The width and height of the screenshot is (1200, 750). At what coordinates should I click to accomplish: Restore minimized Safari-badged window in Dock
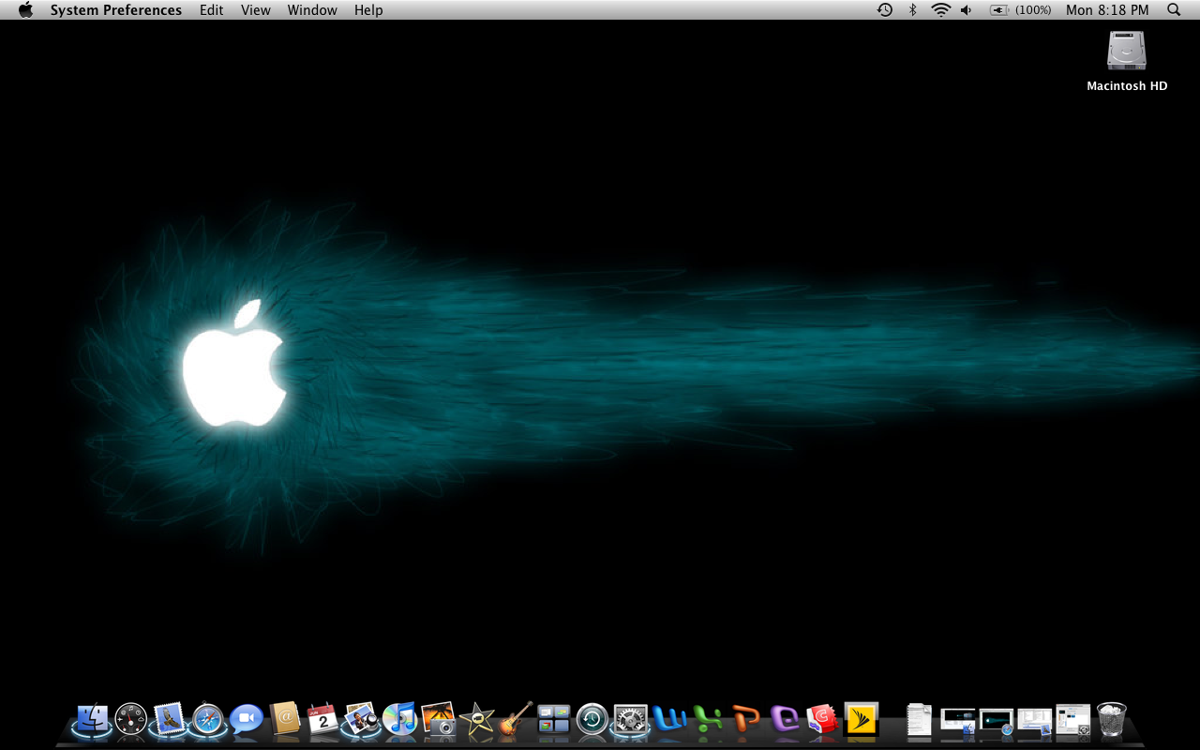997,721
